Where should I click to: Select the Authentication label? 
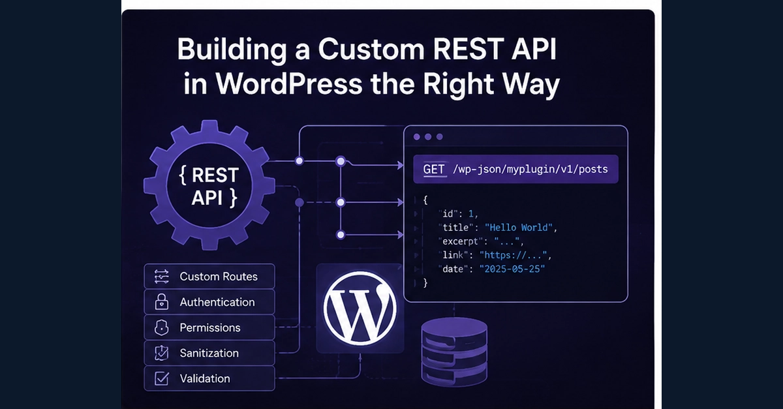click(x=217, y=302)
